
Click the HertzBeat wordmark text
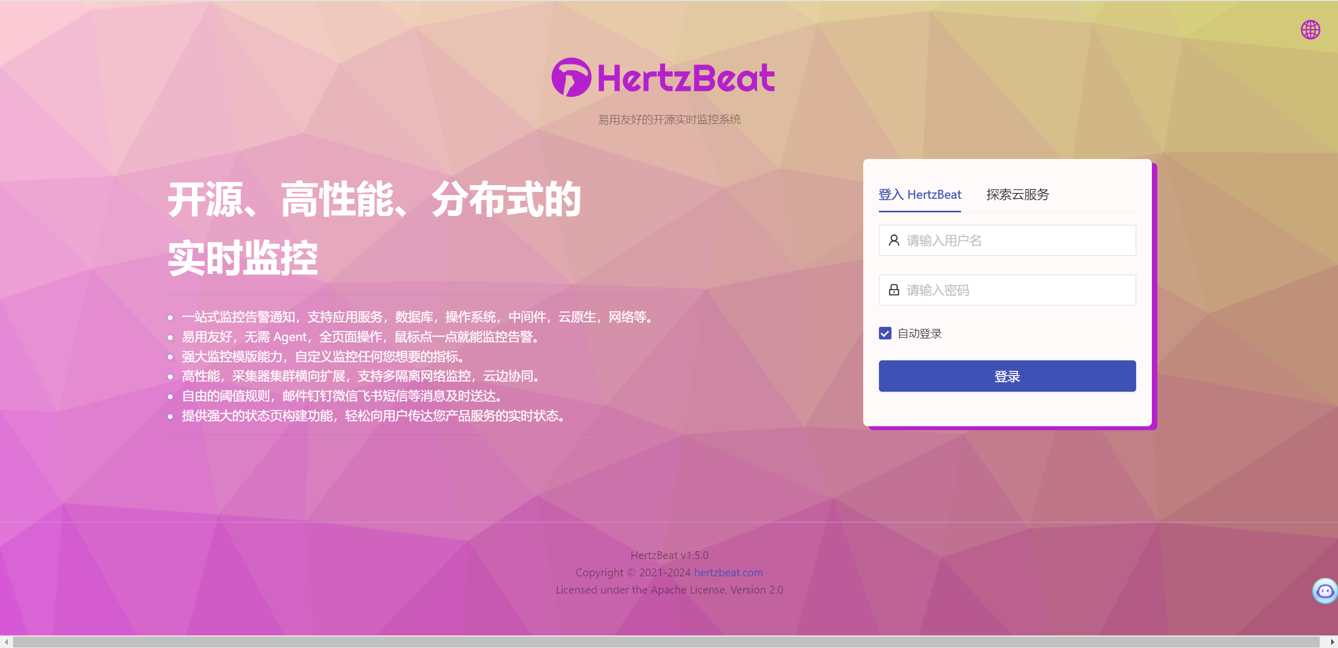[685, 78]
